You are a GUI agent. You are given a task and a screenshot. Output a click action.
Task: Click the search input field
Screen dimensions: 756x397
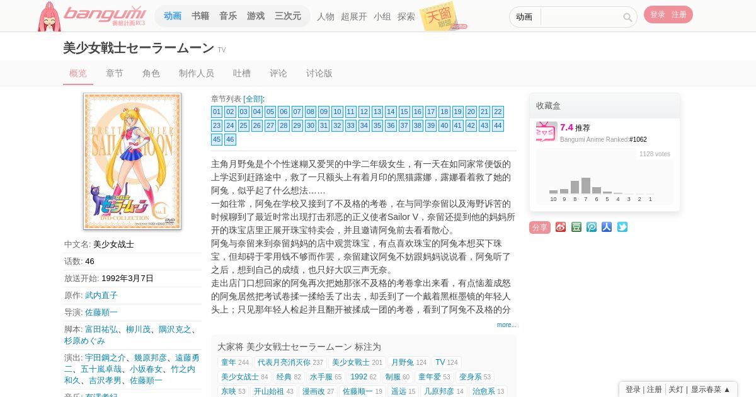(x=581, y=17)
